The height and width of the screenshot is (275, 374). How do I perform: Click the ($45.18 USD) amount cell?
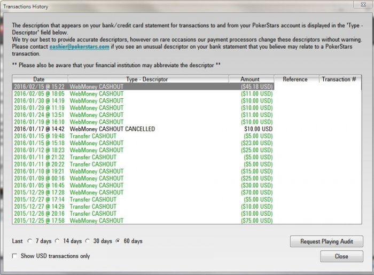point(256,87)
